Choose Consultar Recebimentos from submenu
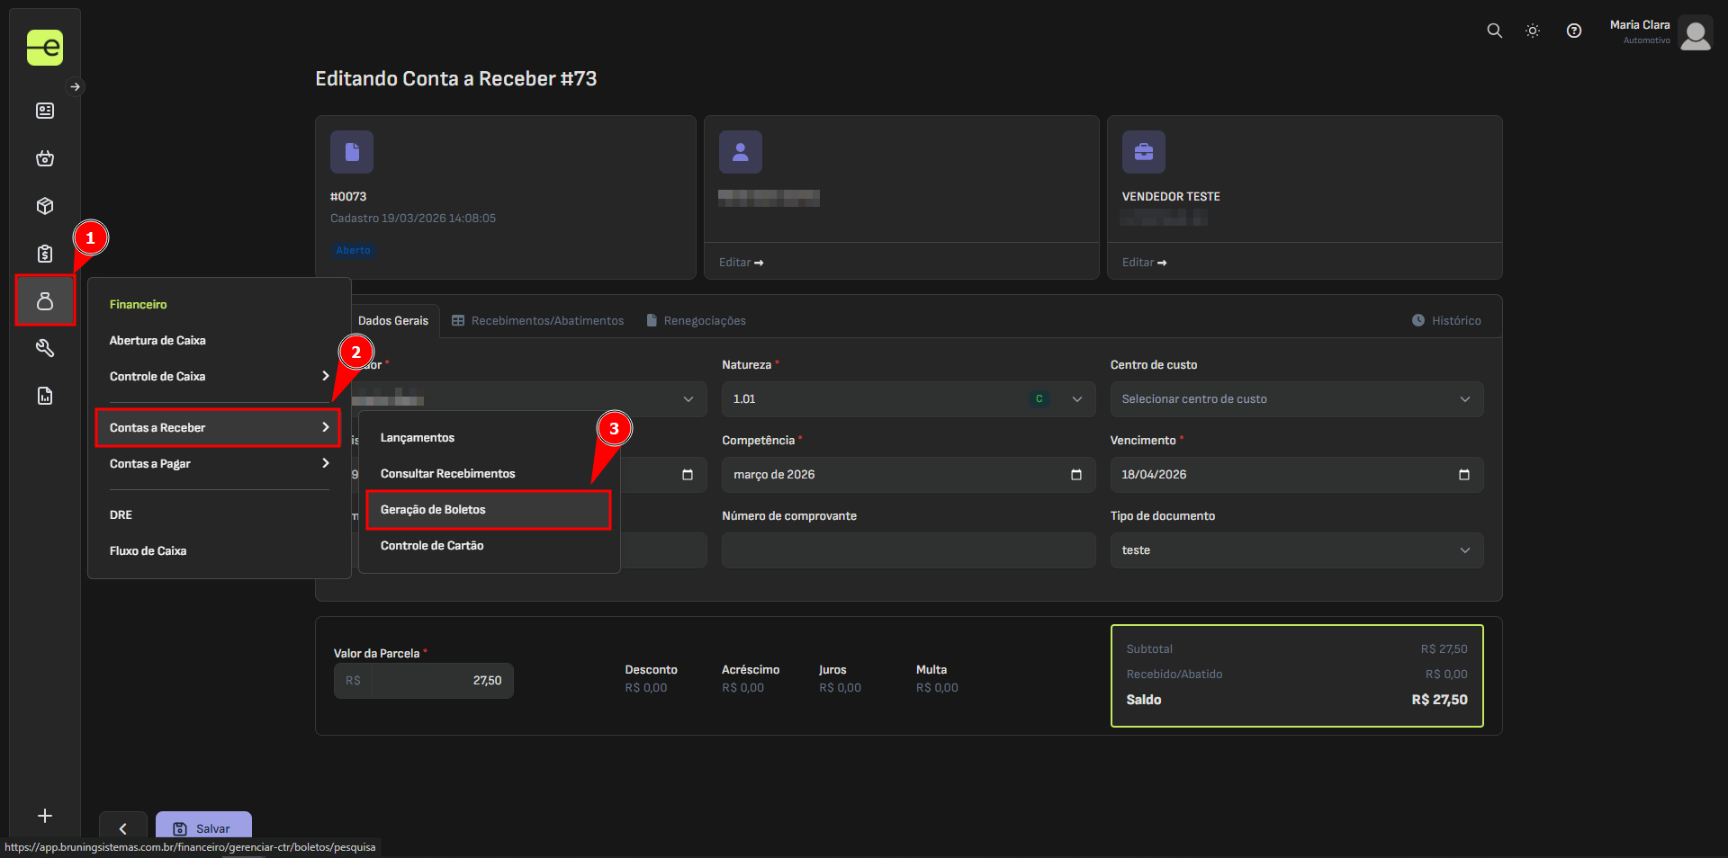 click(447, 474)
